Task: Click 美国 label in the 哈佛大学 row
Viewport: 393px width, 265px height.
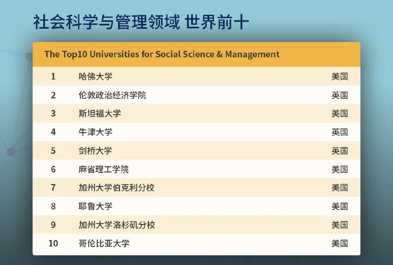Action: [340, 77]
